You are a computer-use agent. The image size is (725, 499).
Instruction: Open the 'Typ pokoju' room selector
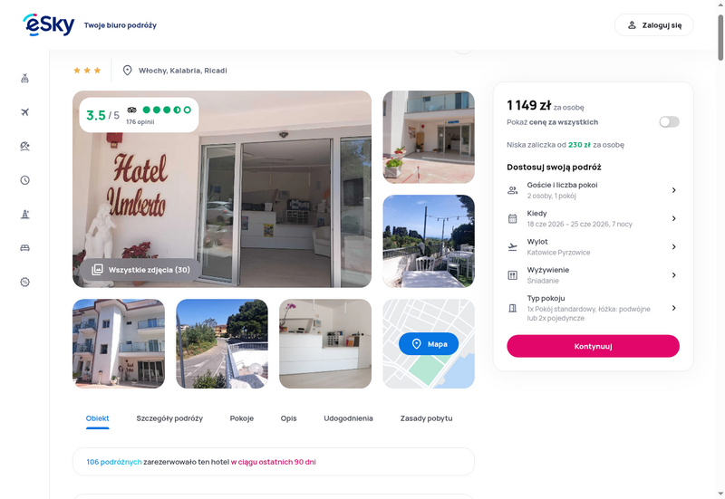[x=593, y=308]
